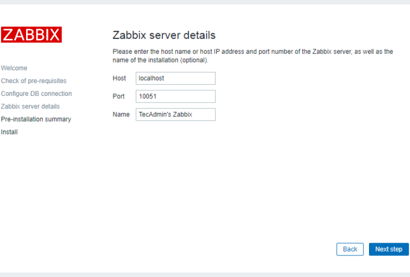
Task: Return to the Configure DB connection step
Action: [x=37, y=94]
